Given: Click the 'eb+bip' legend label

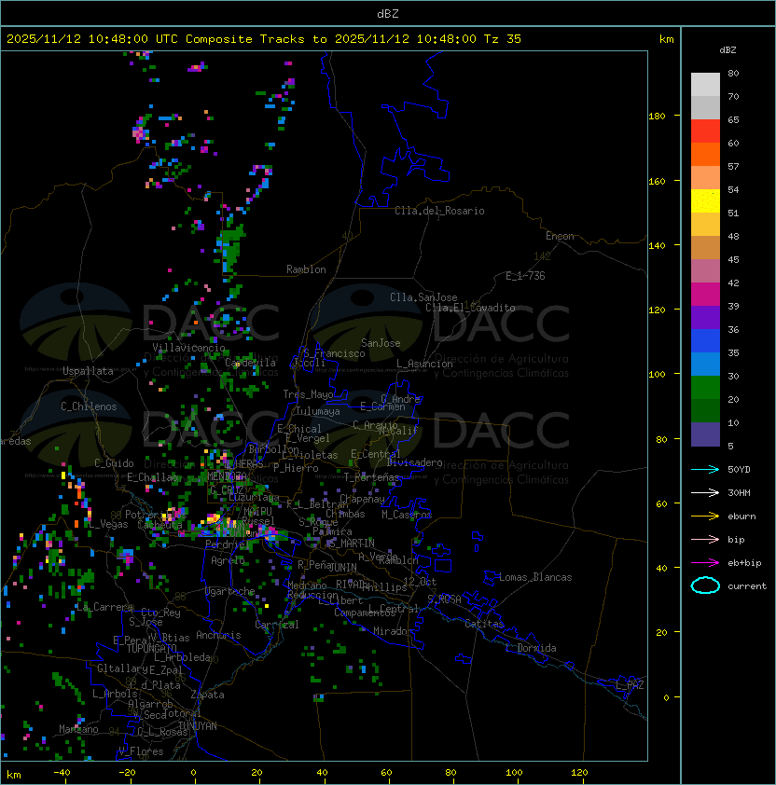Looking at the screenshot, I should point(744,563).
